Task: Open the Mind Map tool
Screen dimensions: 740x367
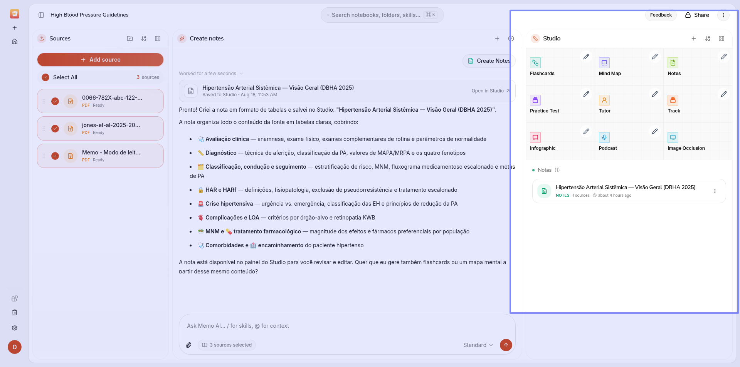Action: click(629, 67)
